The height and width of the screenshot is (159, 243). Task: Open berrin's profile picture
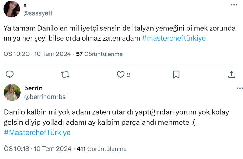click(12, 92)
